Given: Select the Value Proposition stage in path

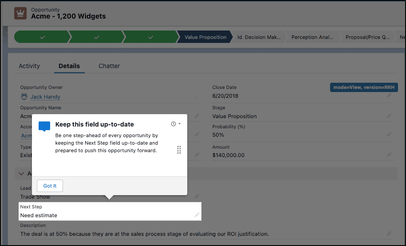Looking at the screenshot, I should (205, 37).
